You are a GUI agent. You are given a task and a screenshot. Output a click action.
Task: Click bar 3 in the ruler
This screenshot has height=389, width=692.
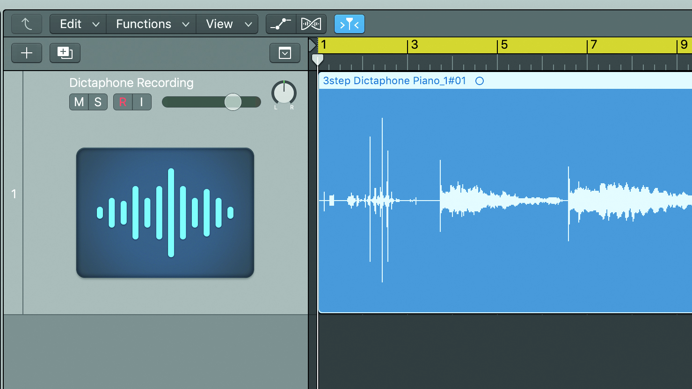[x=414, y=45]
